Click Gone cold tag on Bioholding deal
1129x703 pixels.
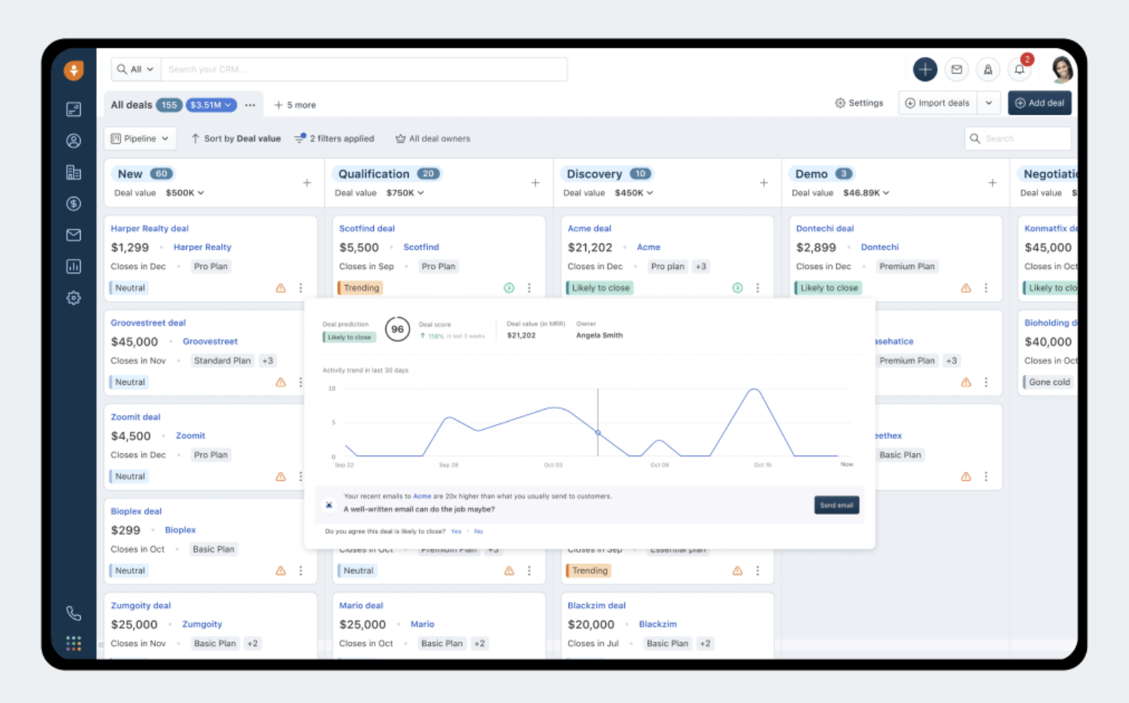pos(1048,382)
